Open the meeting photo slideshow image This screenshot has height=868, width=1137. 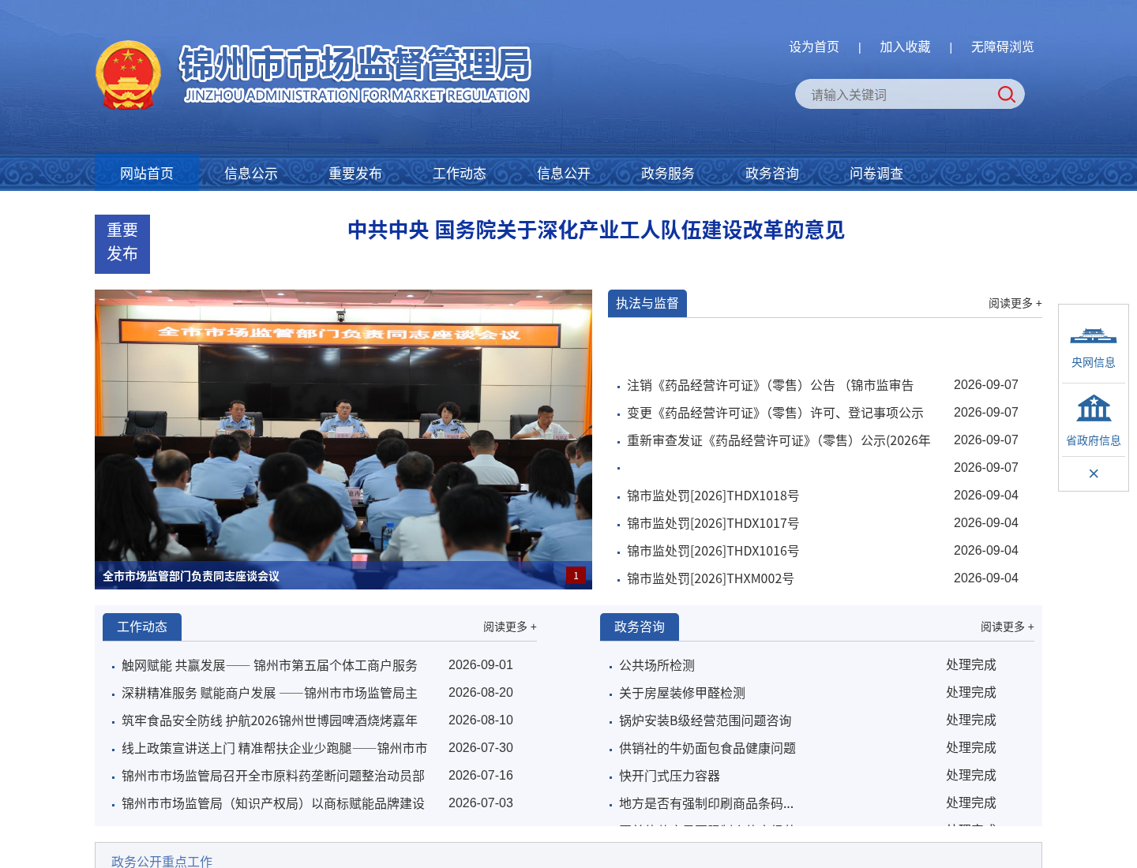click(343, 440)
